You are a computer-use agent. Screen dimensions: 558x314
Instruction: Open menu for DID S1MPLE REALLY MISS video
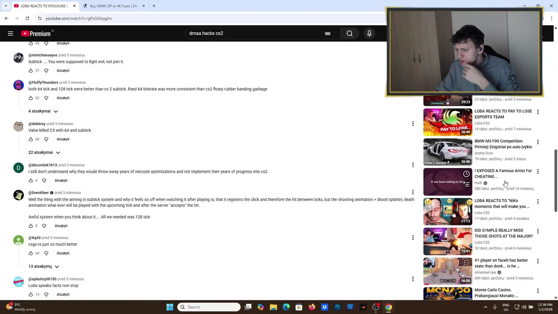pyautogui.click(x=538, y=231)
